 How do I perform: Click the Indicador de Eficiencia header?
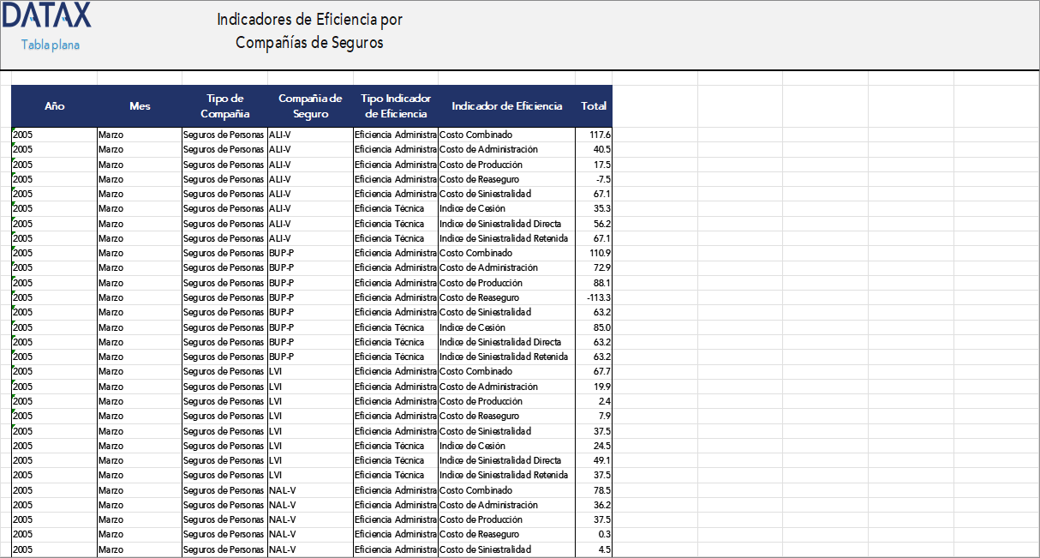coord(506,106)
